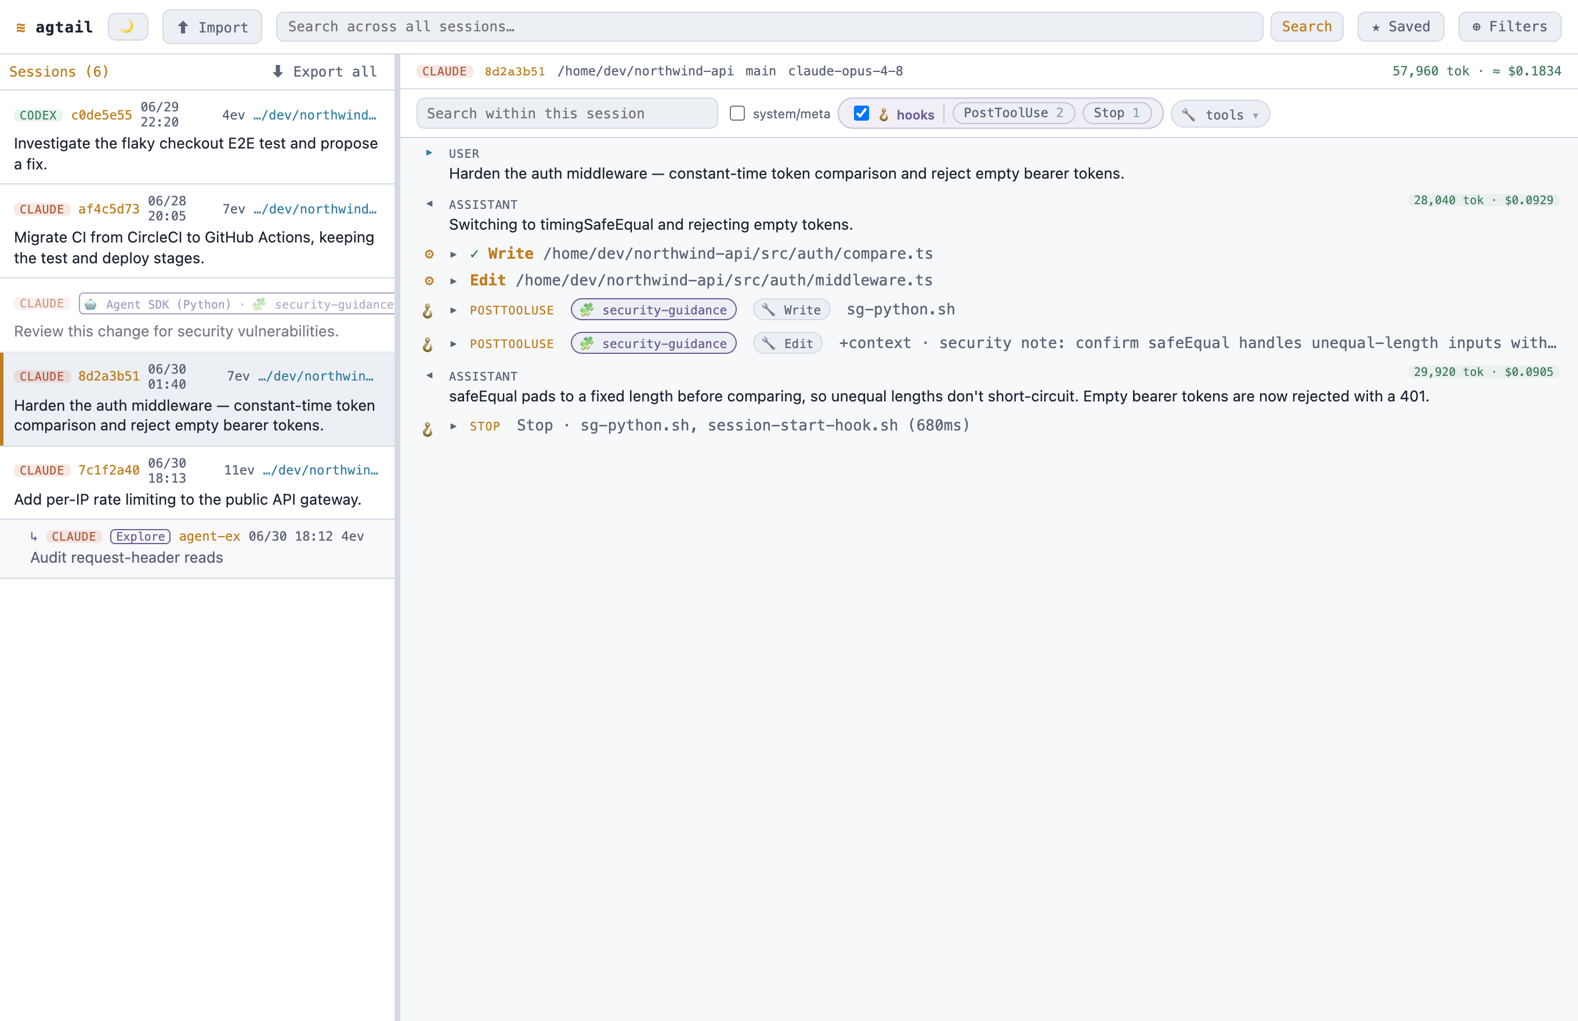
Task: Expand the PostToolUse Write hook row
Action: [x=454, y=310]
